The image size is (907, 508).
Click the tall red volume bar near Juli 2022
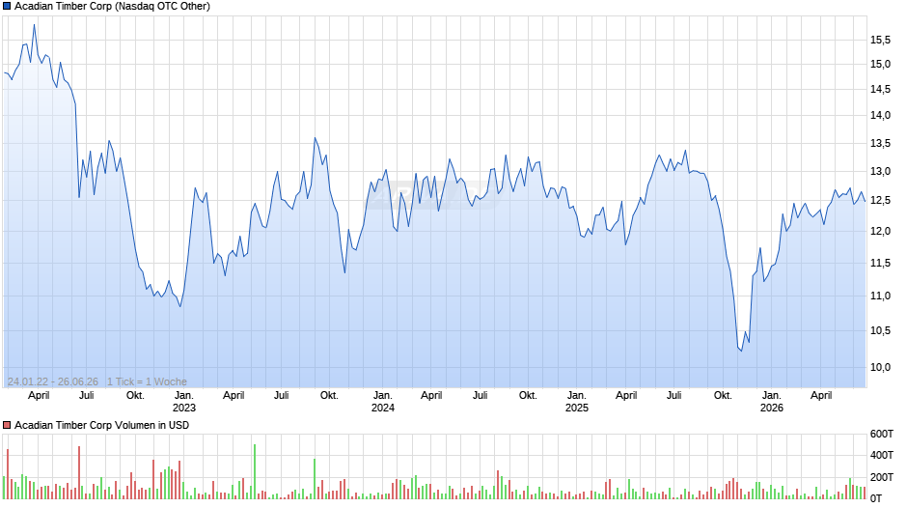point(79,472)
